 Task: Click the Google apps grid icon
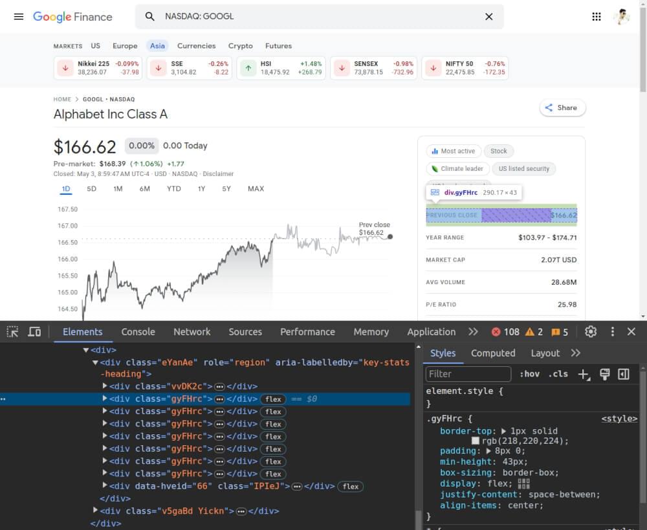[596, 16]
